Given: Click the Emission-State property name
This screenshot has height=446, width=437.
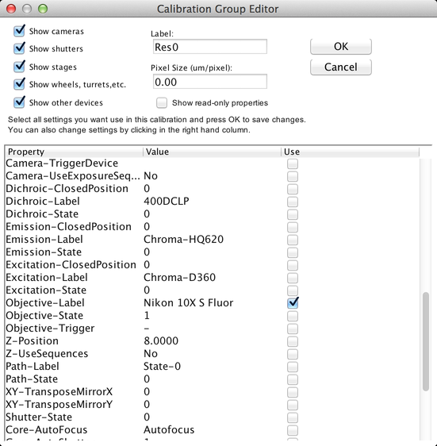Looking at the screenshot, I should (44, 252).
